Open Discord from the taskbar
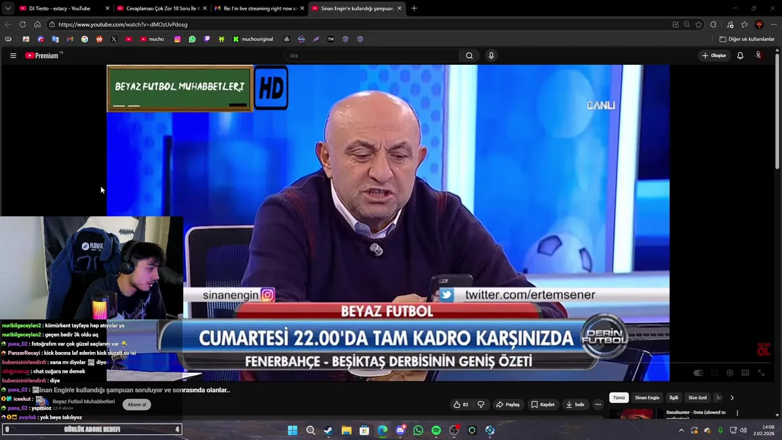 pyautogui.click(x=400, y=430)
